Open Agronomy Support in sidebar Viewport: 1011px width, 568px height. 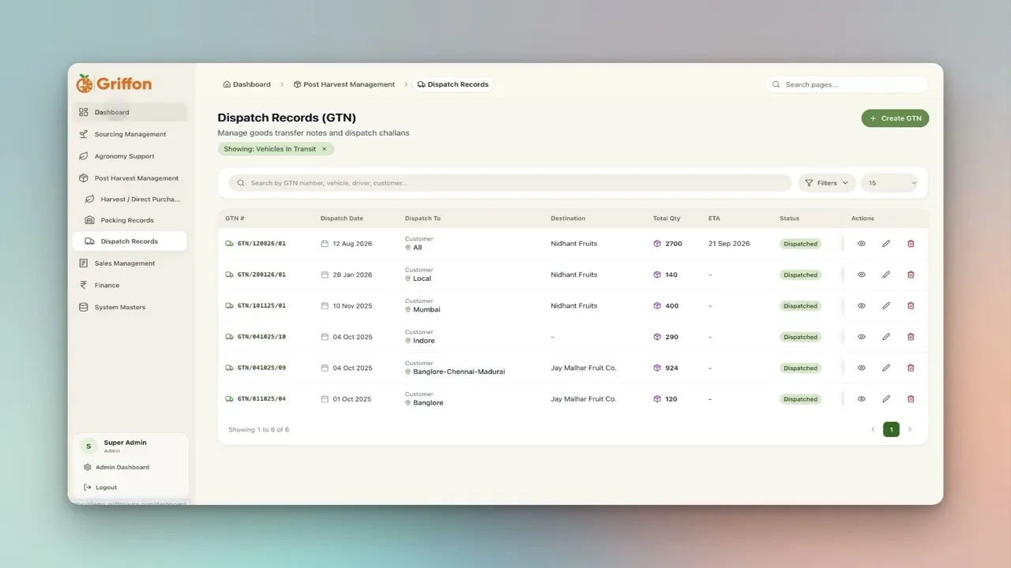point(130,156)
